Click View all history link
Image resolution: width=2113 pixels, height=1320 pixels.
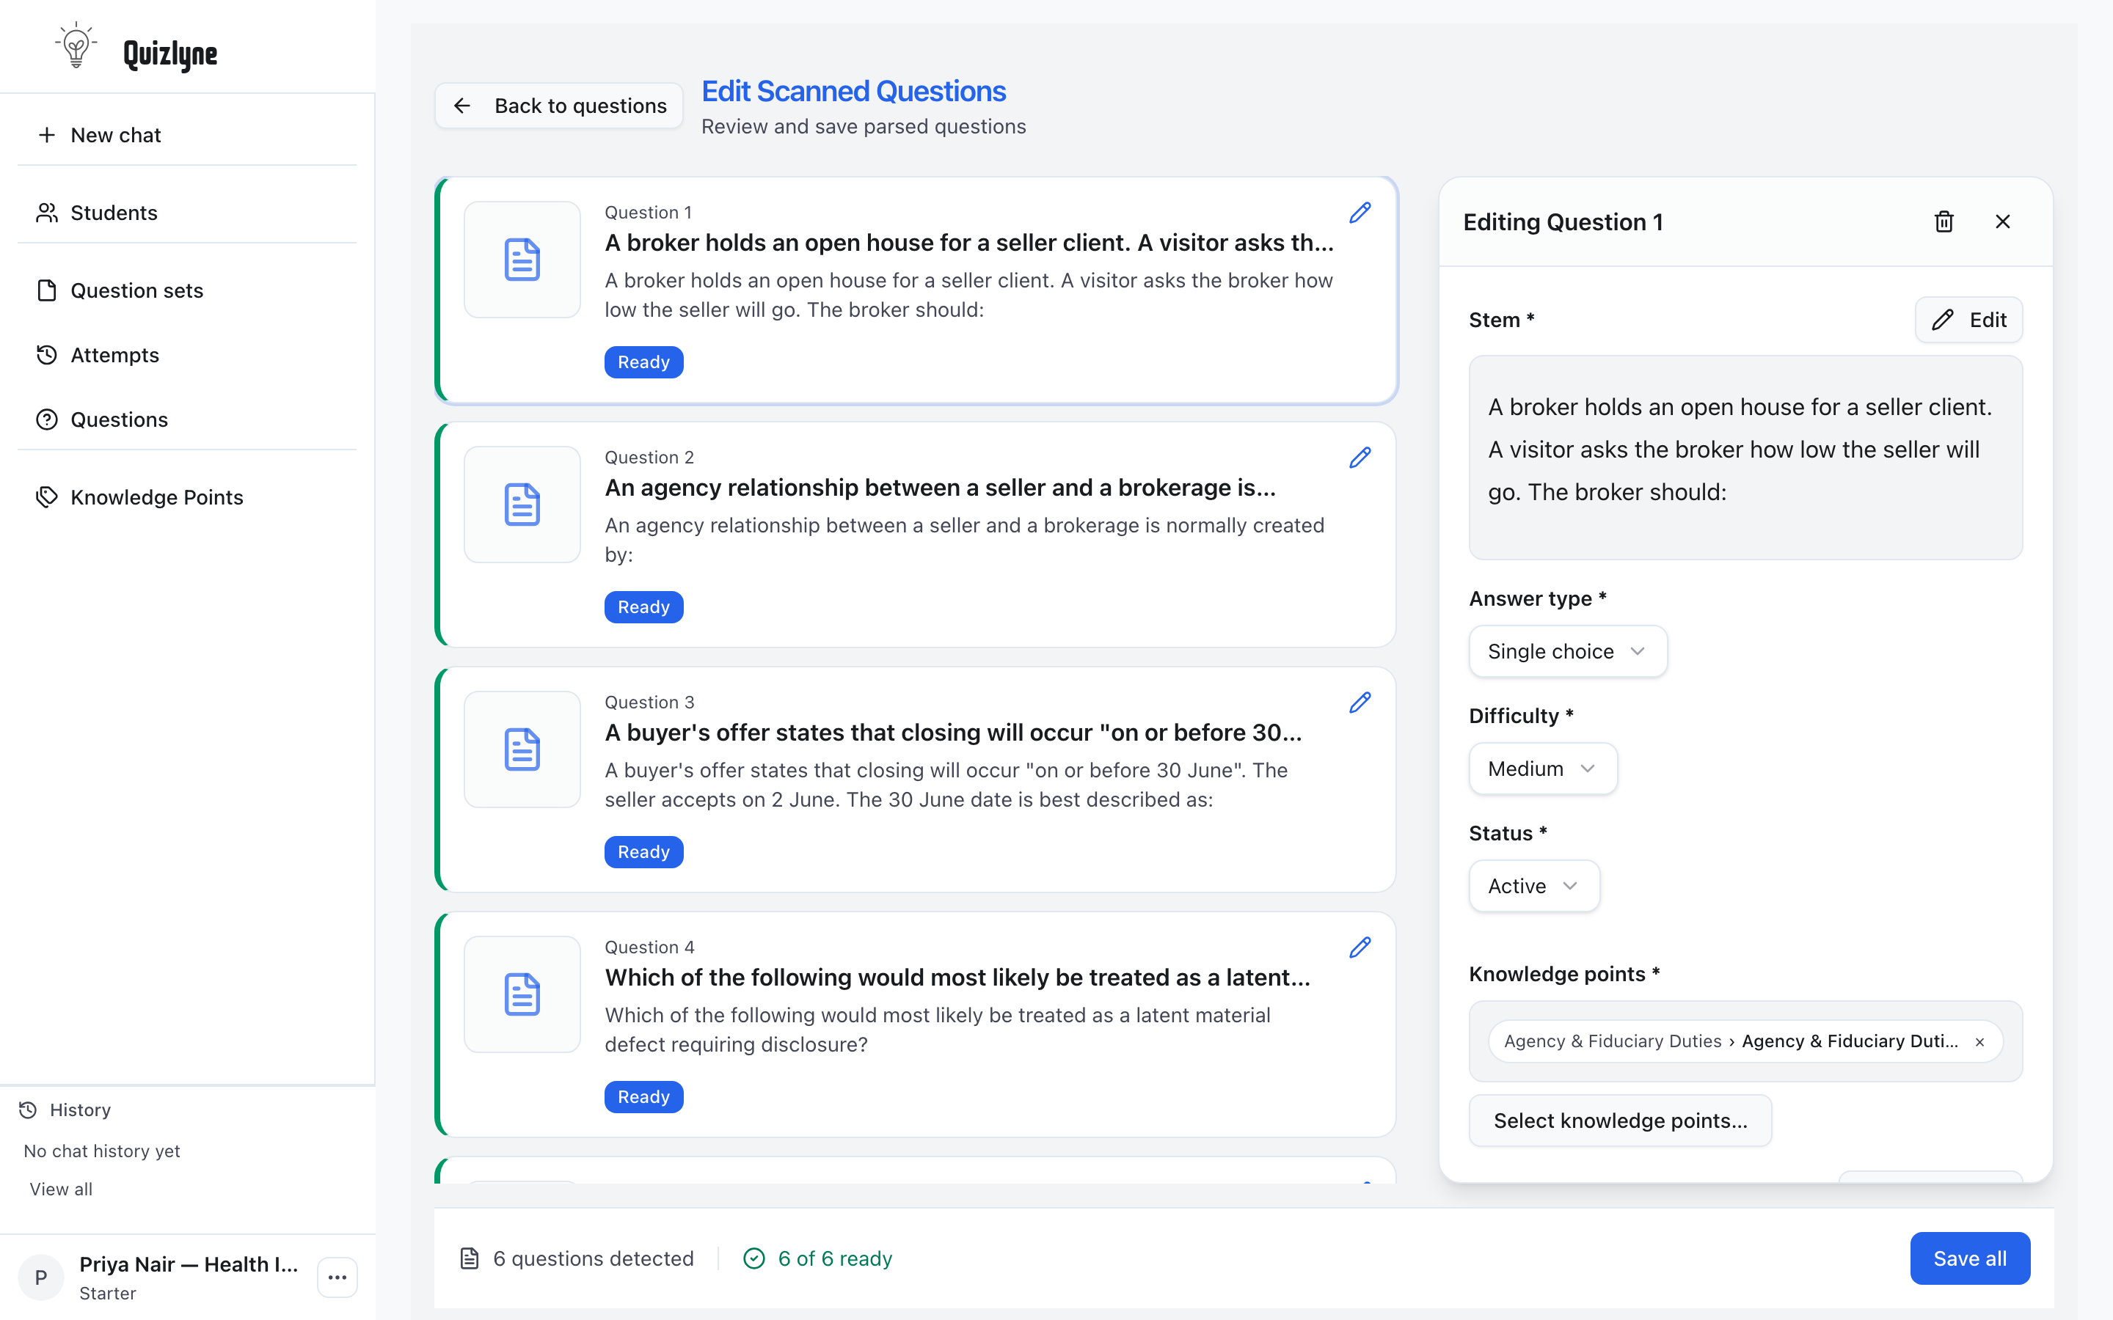point(61,1189)
